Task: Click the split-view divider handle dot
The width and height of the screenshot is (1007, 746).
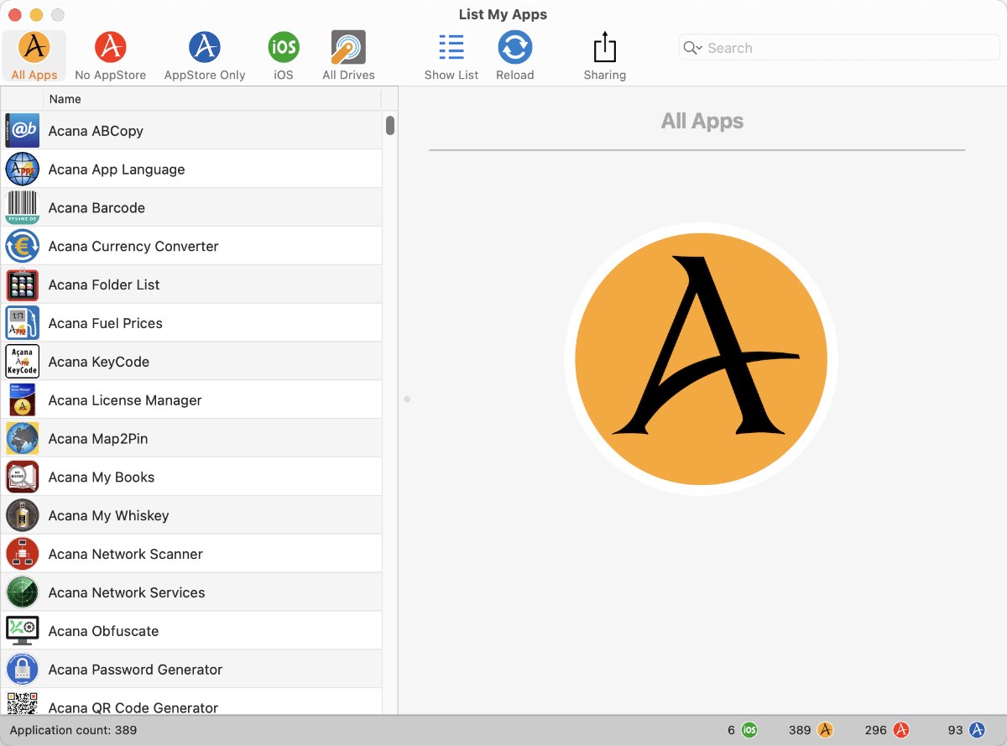Action: 407,399
